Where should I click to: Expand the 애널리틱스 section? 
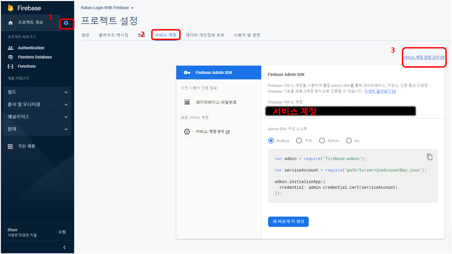(x=37, y=117)
